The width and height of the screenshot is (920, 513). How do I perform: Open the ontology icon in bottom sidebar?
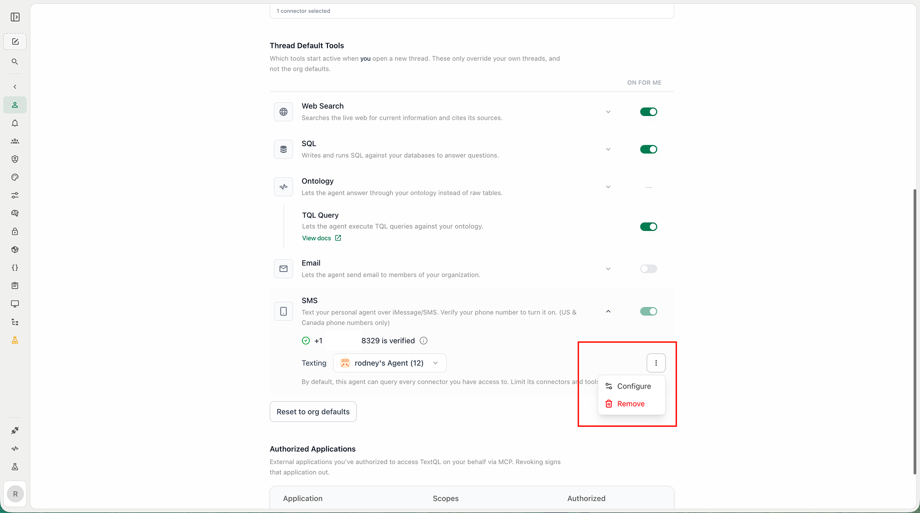15,449
